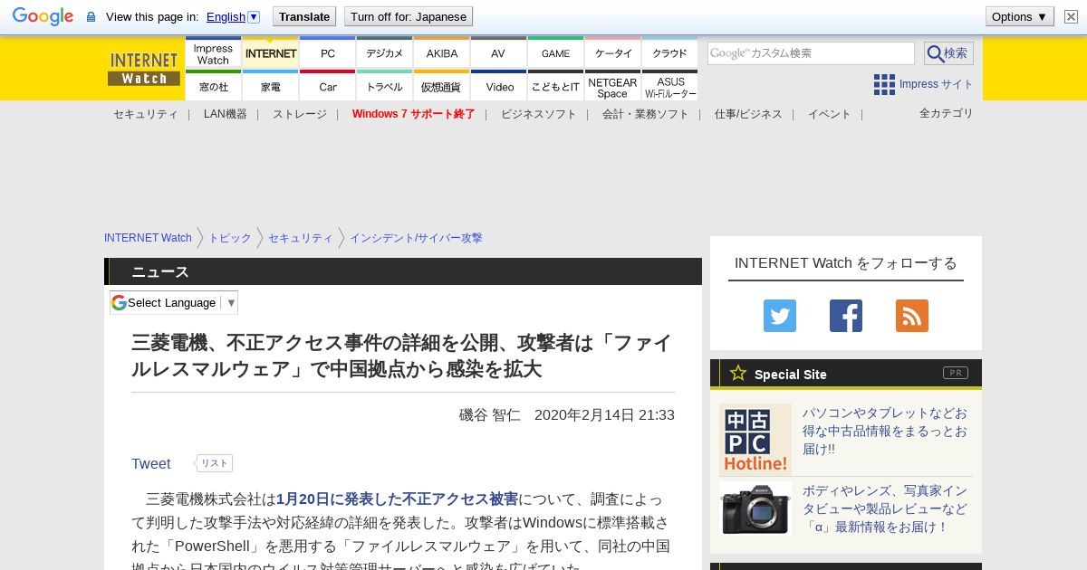Go to 仕事/ビジネス category
Viewport: 1087px width, 570px height.
(748, 114)
